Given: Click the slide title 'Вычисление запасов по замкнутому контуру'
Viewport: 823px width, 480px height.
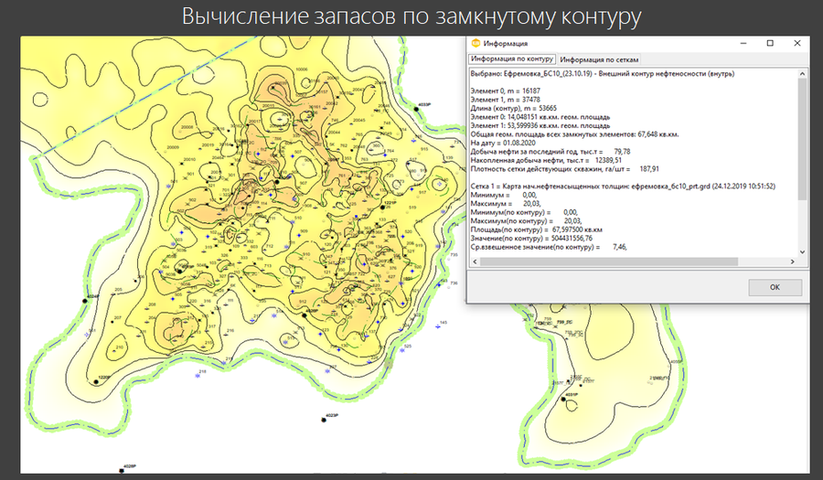Looking at the screenshot, I should click(411, 16).
